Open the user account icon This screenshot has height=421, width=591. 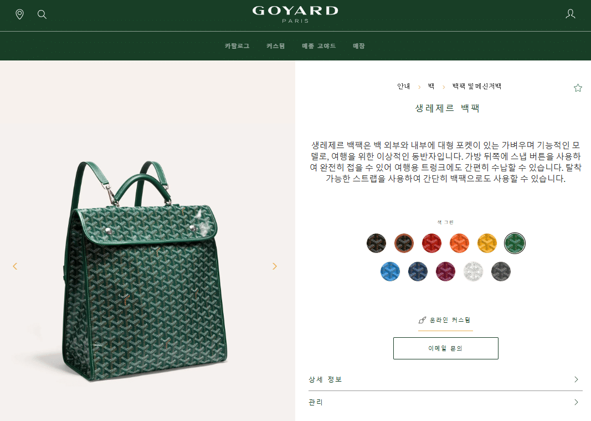(x=571, y=14)
